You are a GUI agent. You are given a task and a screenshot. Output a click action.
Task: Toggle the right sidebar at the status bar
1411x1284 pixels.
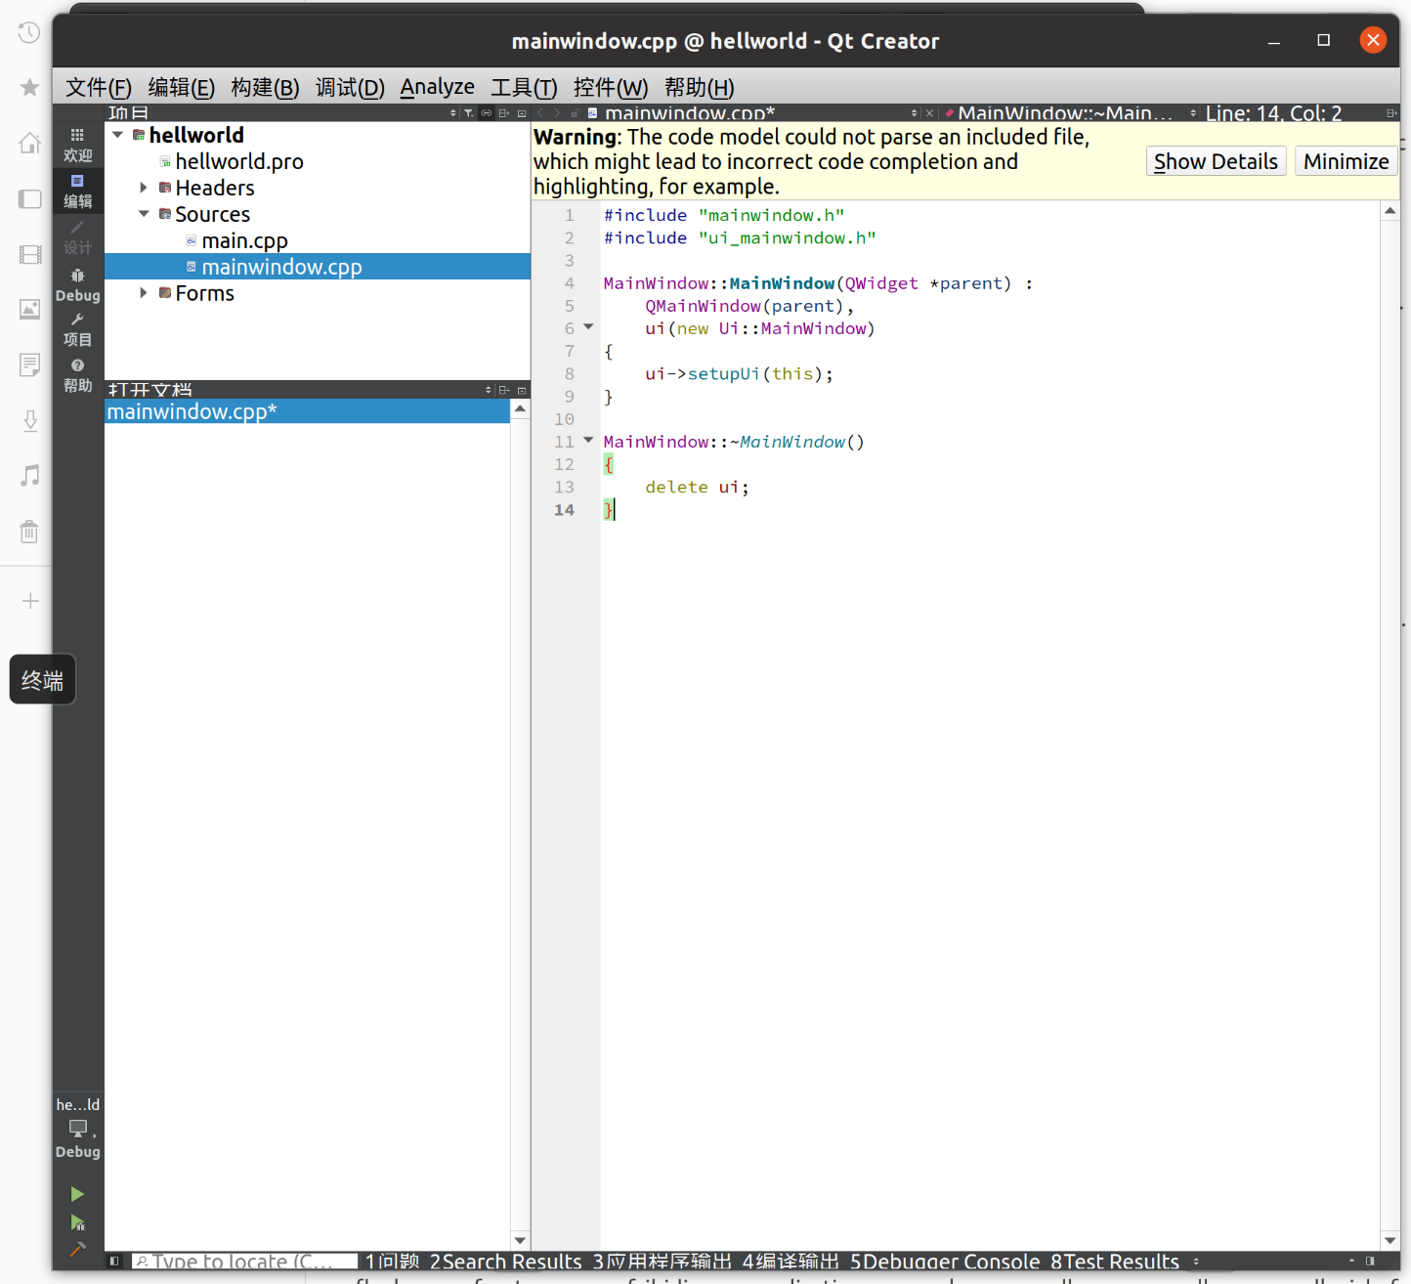coord(1370,1261)
